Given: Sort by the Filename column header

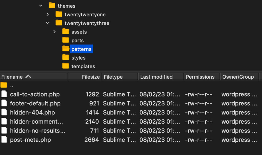Looking at the screenshot, I should coord(12,77).
